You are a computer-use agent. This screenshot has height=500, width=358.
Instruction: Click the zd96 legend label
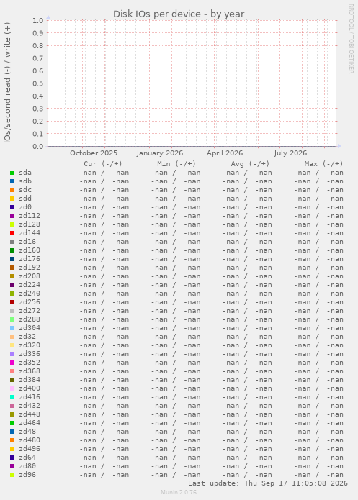[27, 475]
